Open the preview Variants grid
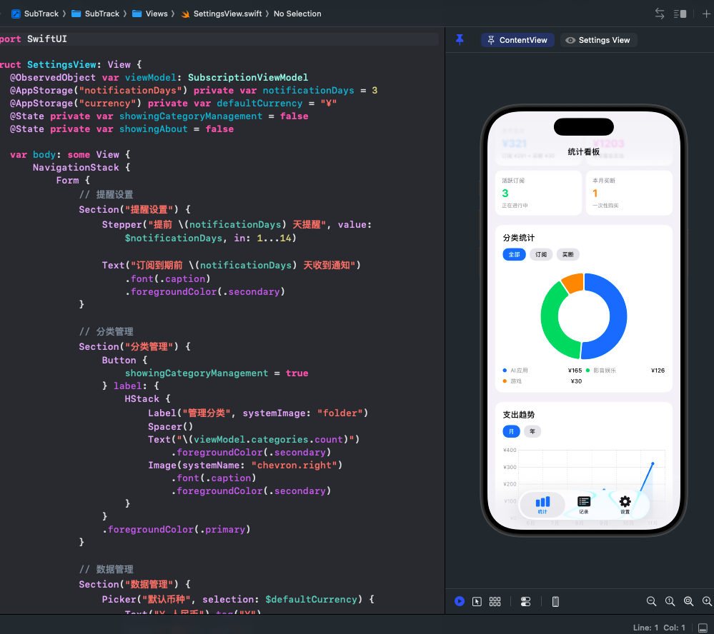Screen dimensions: 714x634 (x=495, y=601)
